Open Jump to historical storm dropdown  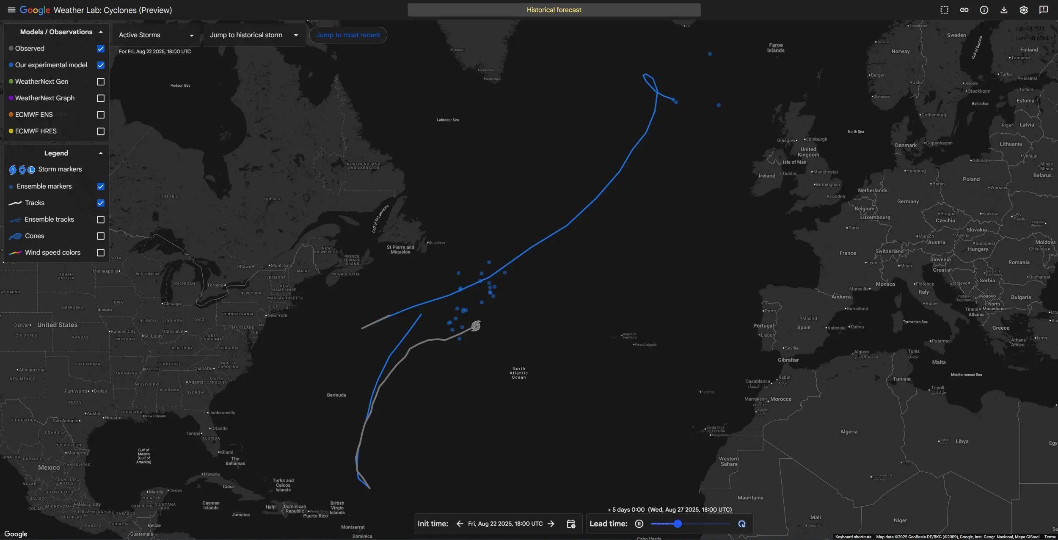click(254, 35)
